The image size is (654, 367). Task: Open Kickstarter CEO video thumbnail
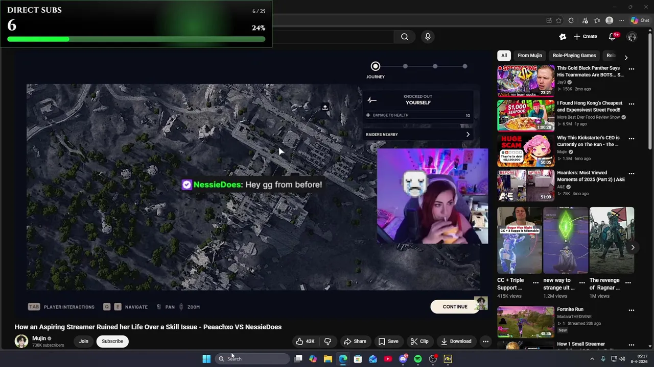pyautogui.click(x=526, y=150)
